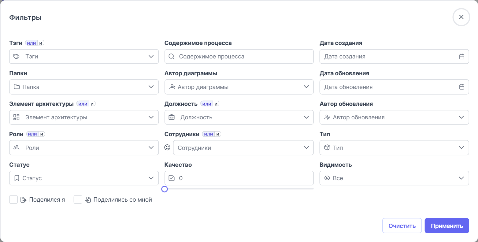Screen dimensions: 478x242
Task: Click the Статус label above the dropdown
Action: pos(19,165)
